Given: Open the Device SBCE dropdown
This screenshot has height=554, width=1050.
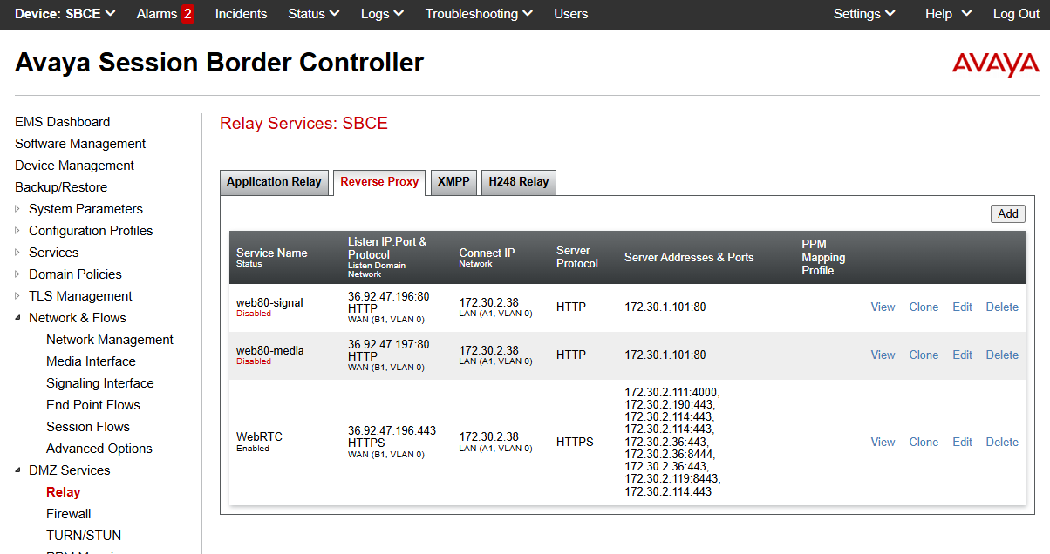Looking at the screenshot, I should tap(65, 14).
